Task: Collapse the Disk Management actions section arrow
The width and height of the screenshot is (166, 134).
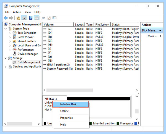Action: coord(160,30)
